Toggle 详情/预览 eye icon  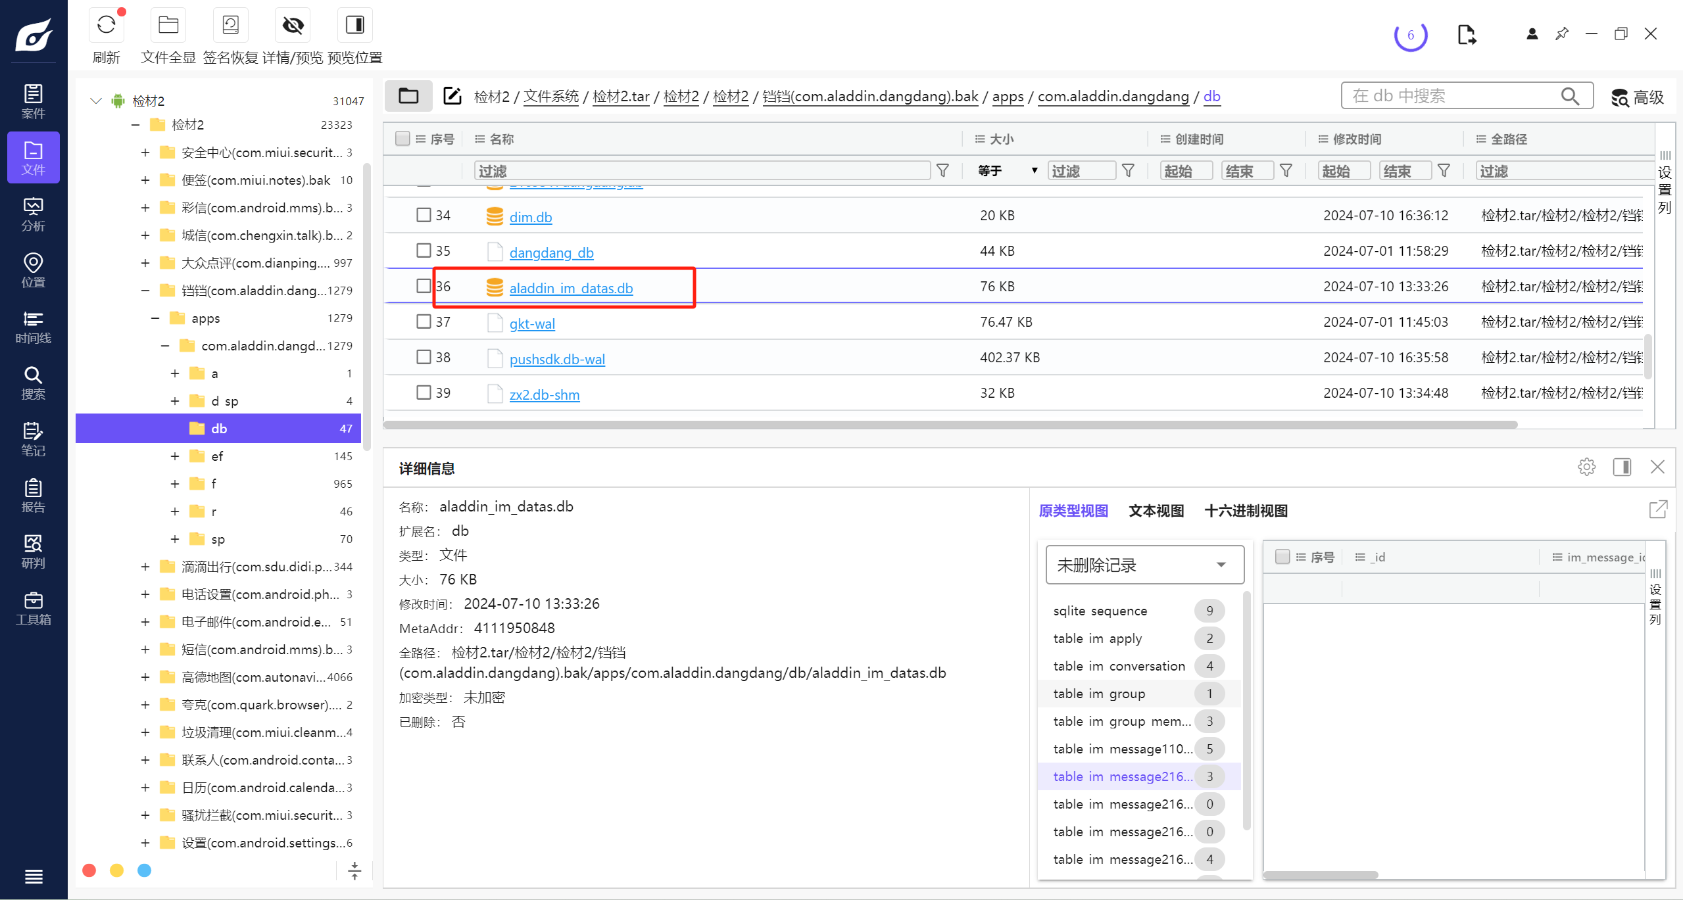coord(293,26)
